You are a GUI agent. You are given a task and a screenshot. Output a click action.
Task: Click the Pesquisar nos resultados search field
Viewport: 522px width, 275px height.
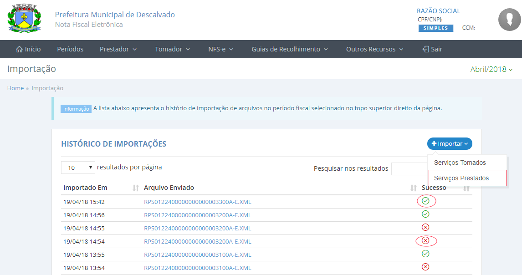pos(409,168)
